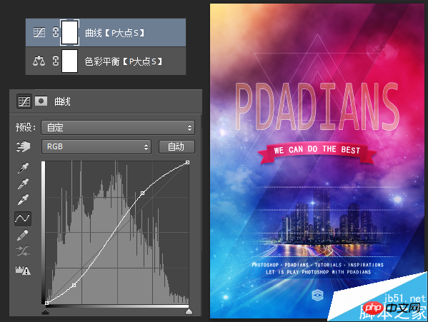
Task: Click the 曲线 layer mask thumbnail
Action: [69, 32]
